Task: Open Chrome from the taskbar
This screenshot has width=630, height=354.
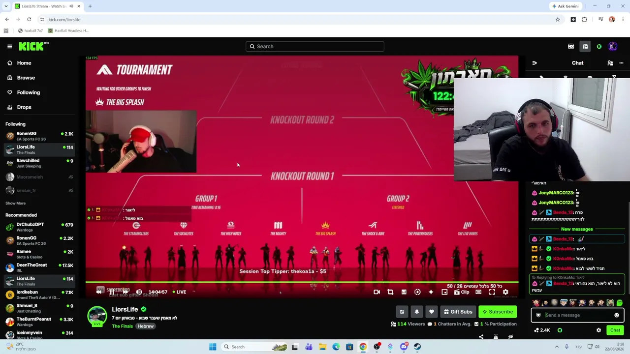Action: [363, 347]
